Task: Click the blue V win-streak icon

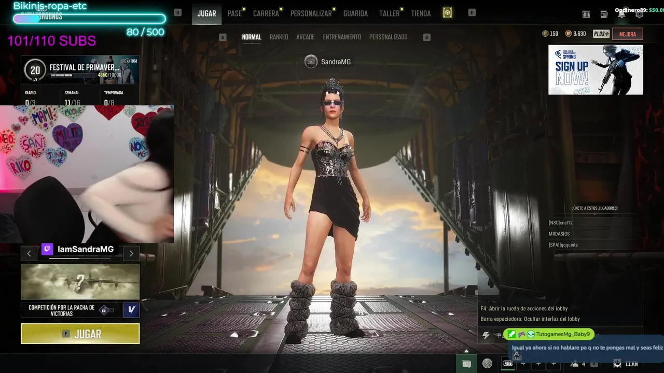Action: pyautogui.click(x=131, y=310)
